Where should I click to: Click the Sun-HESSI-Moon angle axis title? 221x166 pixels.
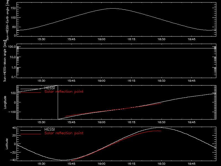tap(5, 61)
